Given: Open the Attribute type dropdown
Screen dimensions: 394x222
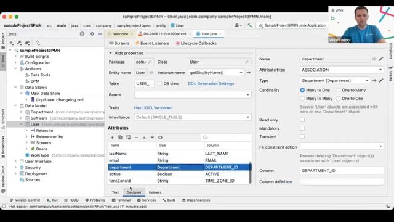Looking at the screenshot, I should 342,70.
